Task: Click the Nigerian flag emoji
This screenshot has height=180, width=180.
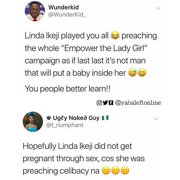Action: (x=105, y=118)
